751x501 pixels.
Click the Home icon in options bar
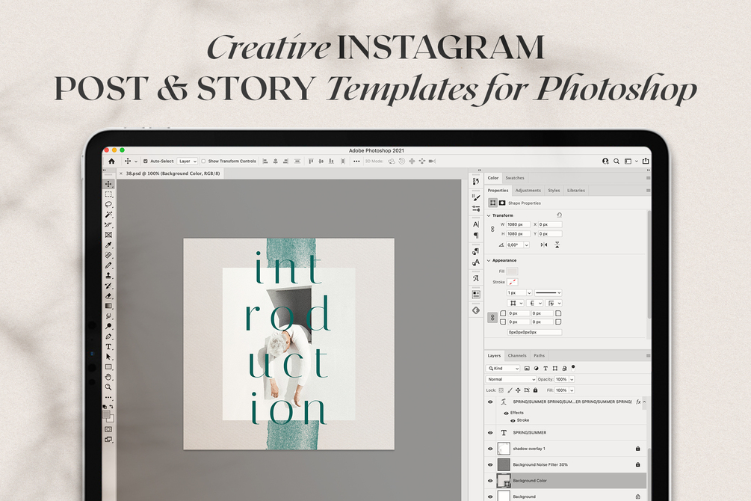[111, 161]
